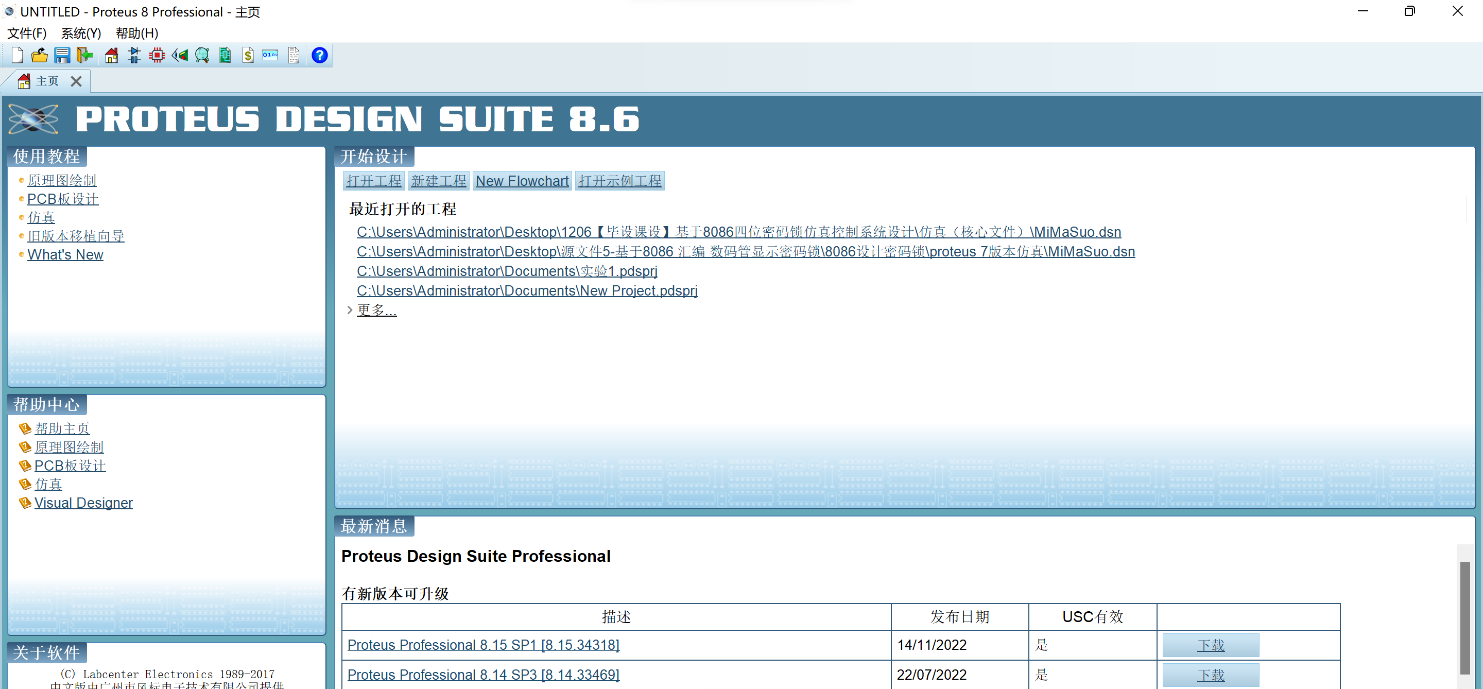Open PCB Layout via red chip icon
1483x689 pixels.
[157, 55]
